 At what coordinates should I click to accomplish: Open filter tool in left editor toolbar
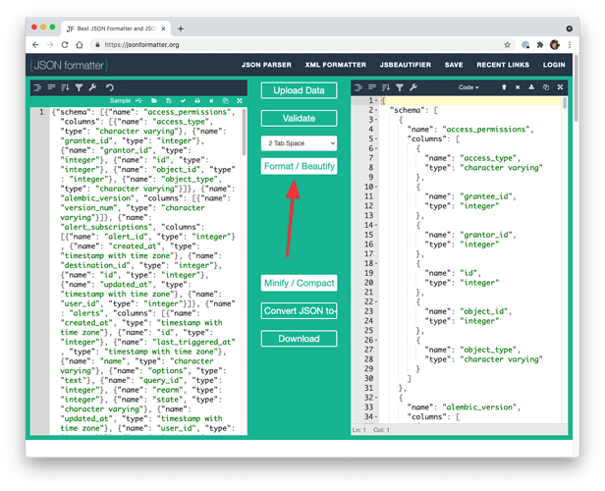[x=79, y=87]
